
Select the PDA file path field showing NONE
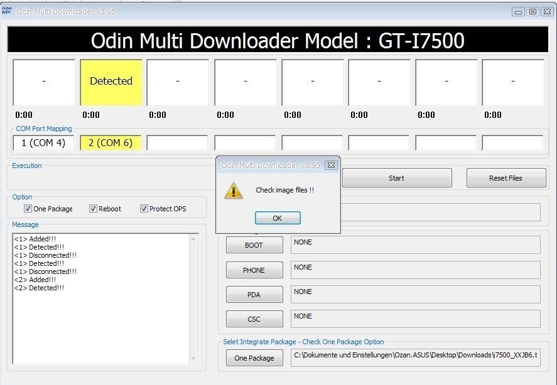pyautogui.click(x=415, y=295)
